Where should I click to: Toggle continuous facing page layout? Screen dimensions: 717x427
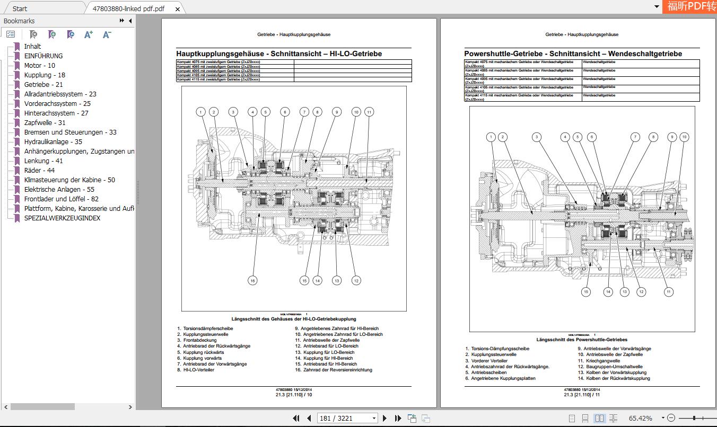(x=614, y=418)
